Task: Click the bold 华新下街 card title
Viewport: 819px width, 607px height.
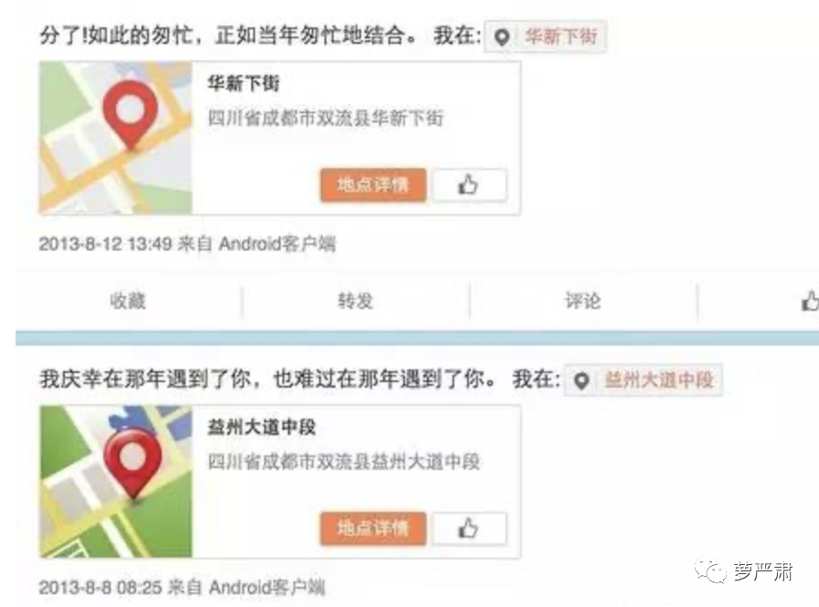Action: 244,83
